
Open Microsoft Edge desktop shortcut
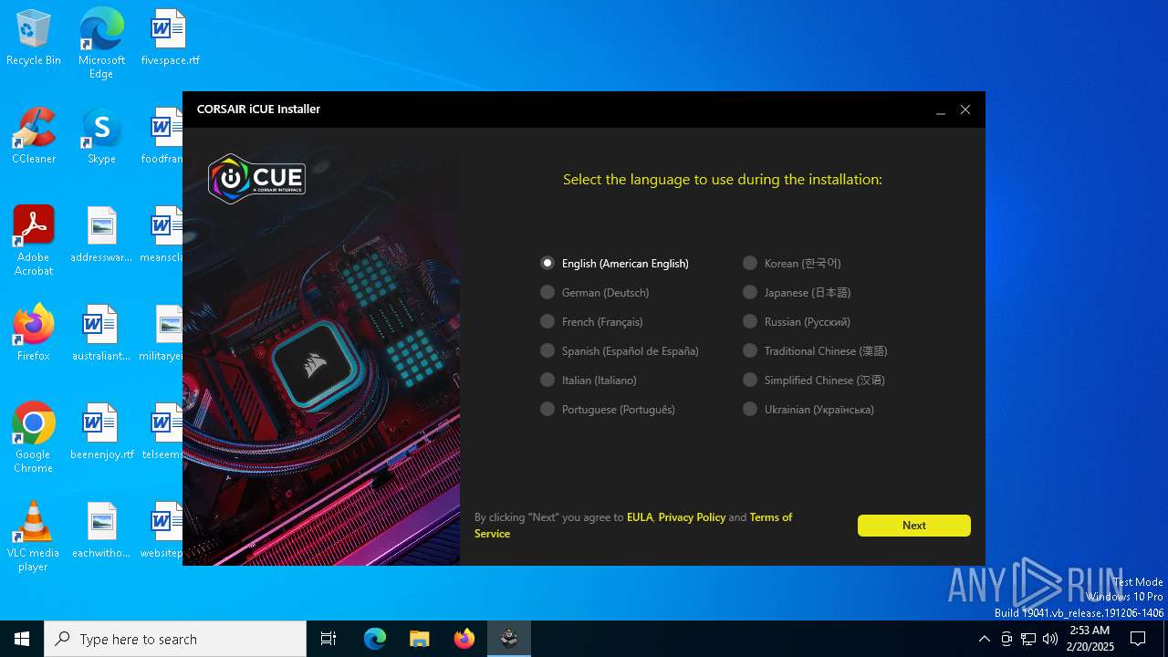[x=101, y=44]
